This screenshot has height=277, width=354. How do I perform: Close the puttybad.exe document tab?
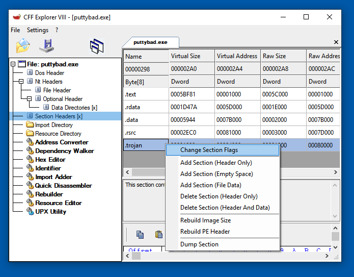[x=336, y=42]
